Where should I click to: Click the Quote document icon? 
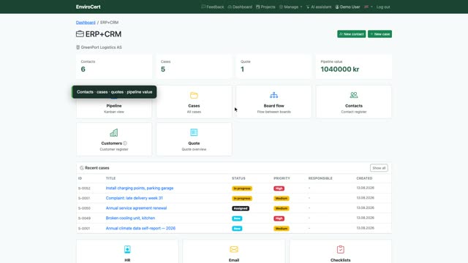194,132
